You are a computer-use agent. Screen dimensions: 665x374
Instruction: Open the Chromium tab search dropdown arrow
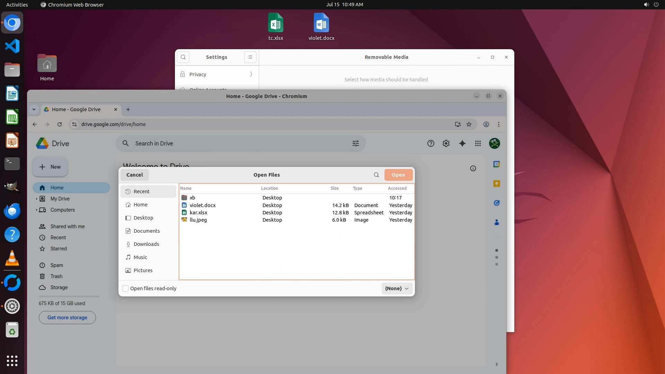point(34,109)
